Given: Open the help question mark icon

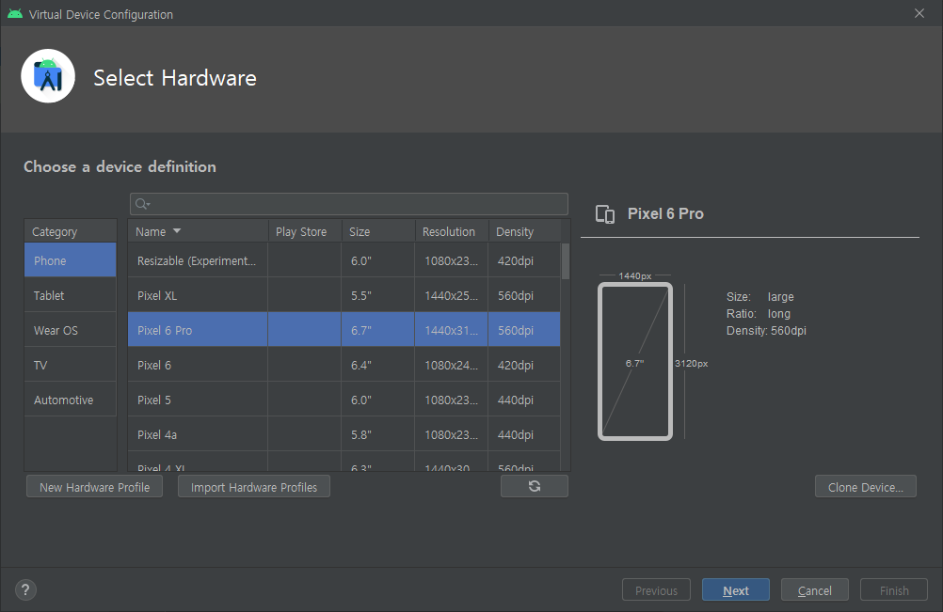Looking at the screenshot, I should [25, 589].
